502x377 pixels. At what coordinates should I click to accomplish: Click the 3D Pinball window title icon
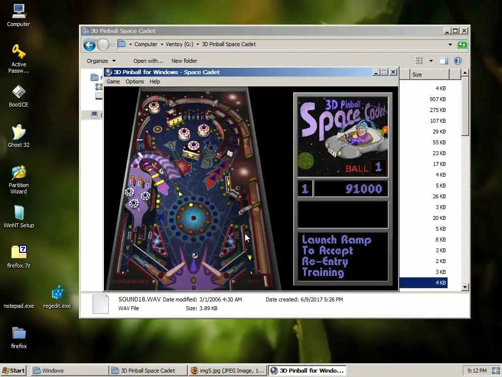click(x=108, y=72)
